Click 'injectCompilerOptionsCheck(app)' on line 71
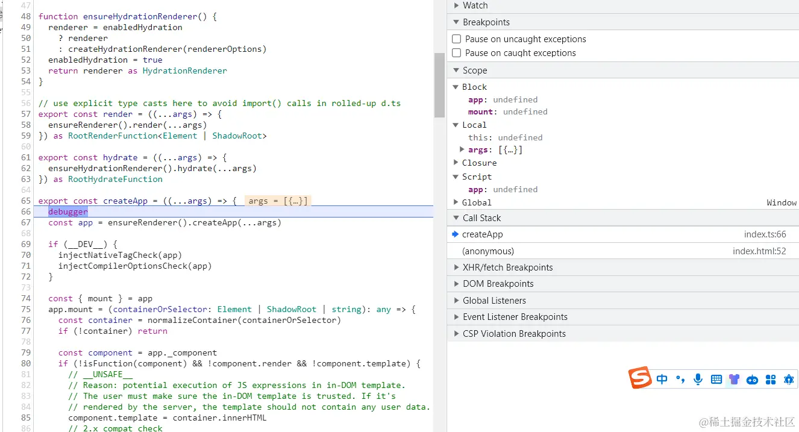The height and width of the screenshot is (432, 799). tap(135, 266)
